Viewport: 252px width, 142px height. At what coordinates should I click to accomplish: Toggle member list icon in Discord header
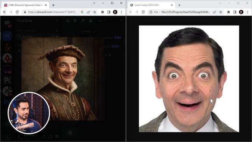click(91, 21)
